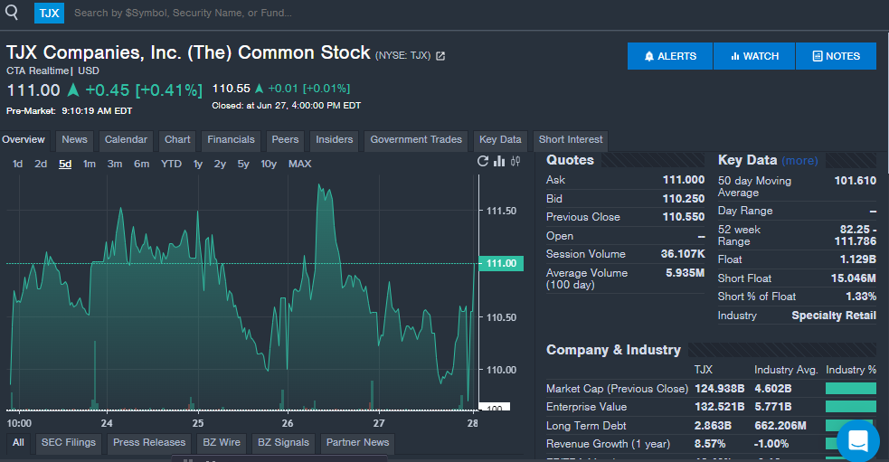
Task: Add TJX to watchlist with WATCH button
Action: pos(754,56)
